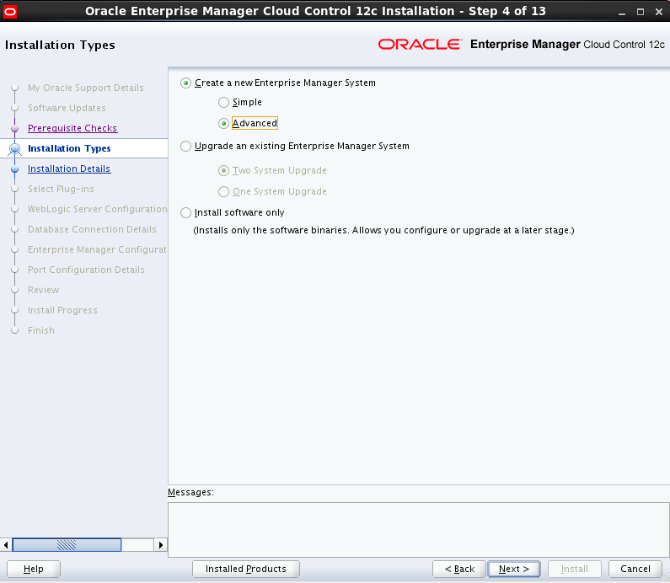Click the Review step label
Screen dimensions: 670x583
click(43, 290)
